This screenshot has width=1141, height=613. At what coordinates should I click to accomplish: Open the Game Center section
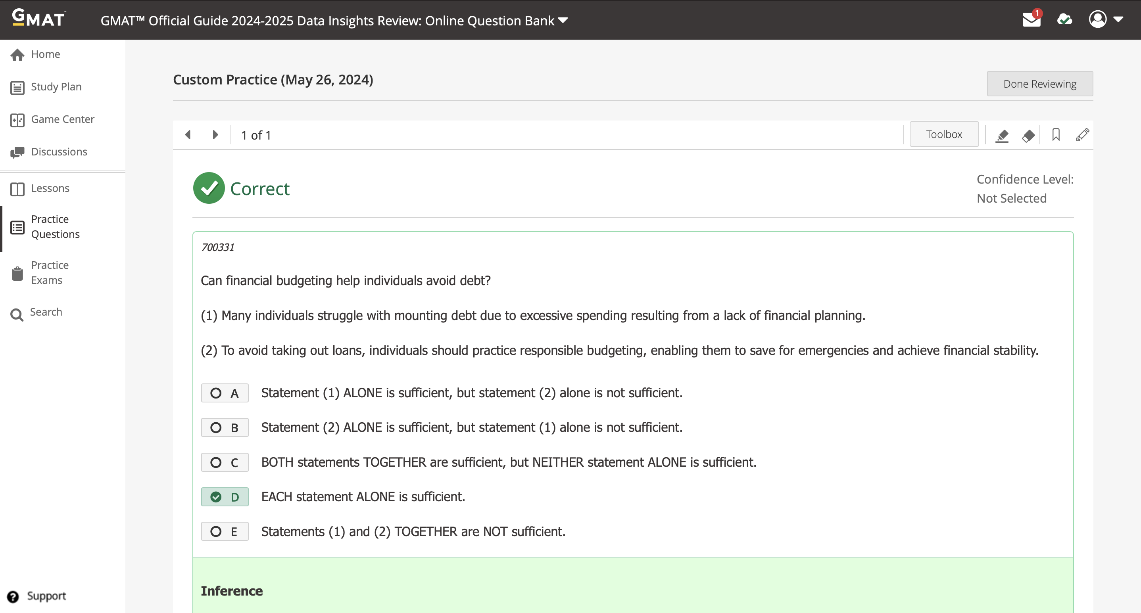[x=62, y=119]
